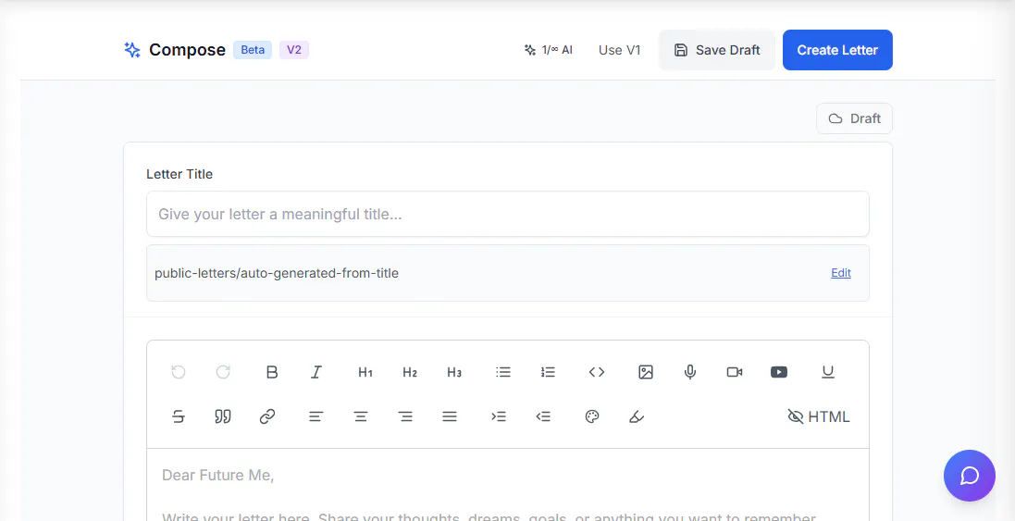Toggle the HTML view
Image resolution: width=1015 pixels, height=521 pixels.
coord(818,416)
